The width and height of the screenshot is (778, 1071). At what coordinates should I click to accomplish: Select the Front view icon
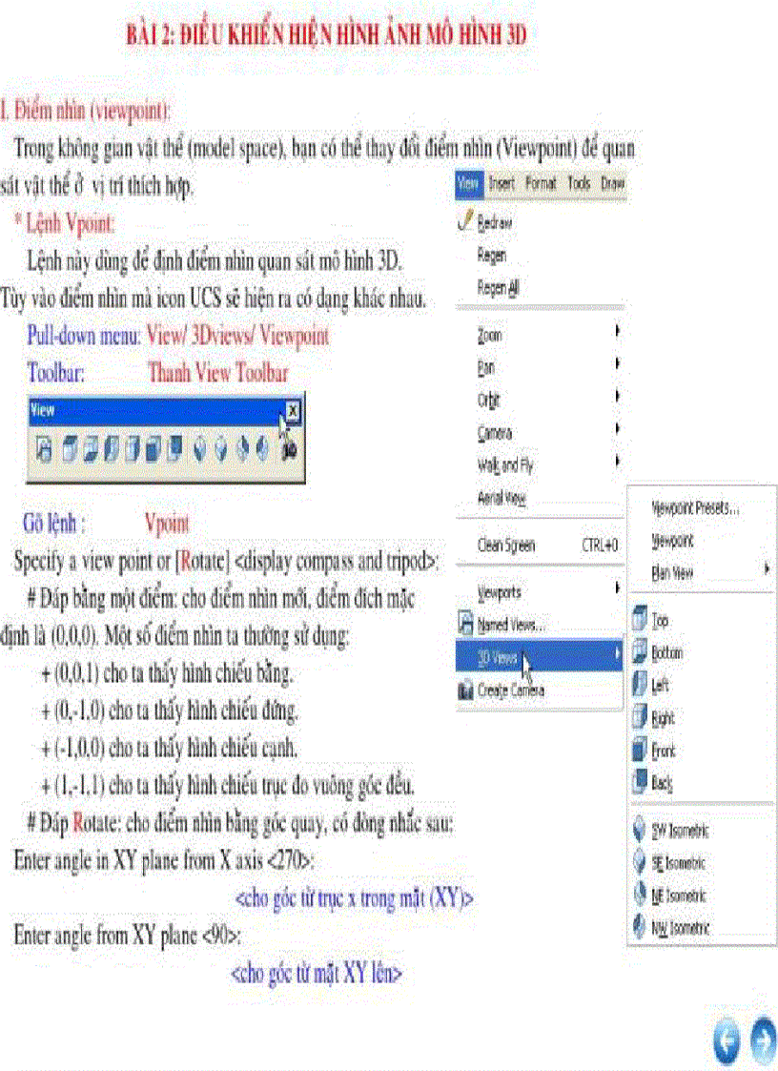639,751
